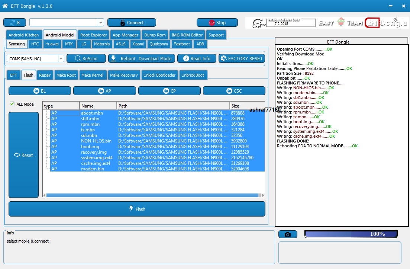410x269 pixels.
Task: Select the Qualcomm tab
Action: coord(158,44)
